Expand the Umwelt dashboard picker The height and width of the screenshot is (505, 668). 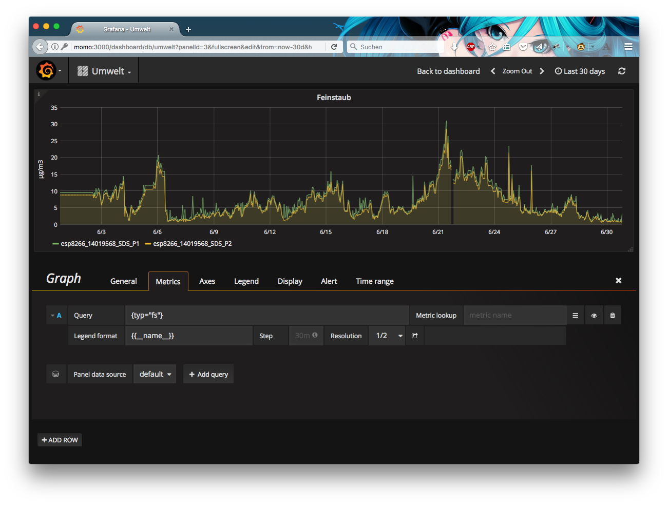(104, 71)
